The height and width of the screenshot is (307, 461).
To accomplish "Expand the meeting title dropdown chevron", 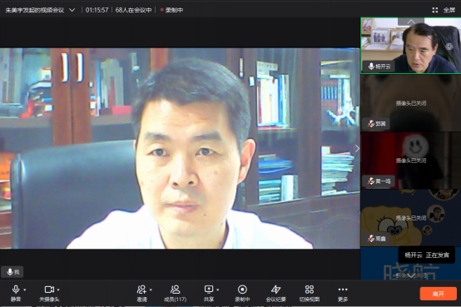I will pyautogui.click(x=72, y=10).
